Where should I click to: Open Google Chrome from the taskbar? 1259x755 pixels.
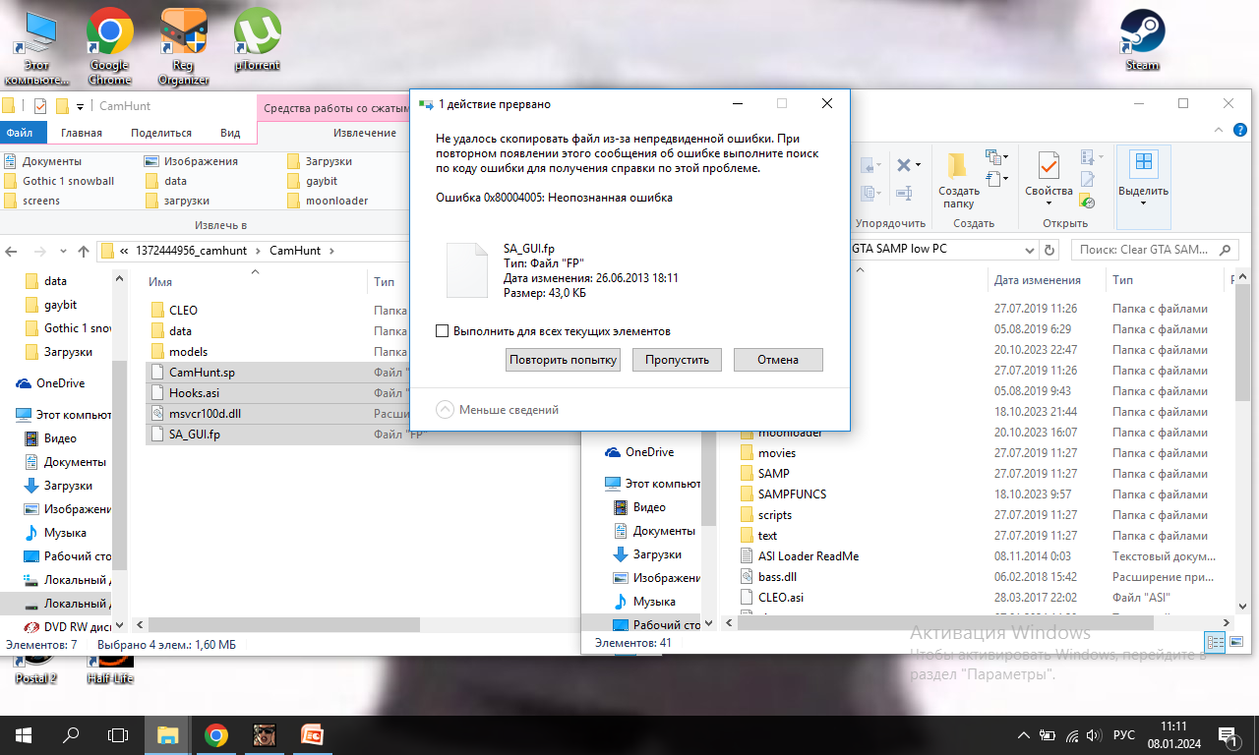pyautogui.click(x=216, y=734)
